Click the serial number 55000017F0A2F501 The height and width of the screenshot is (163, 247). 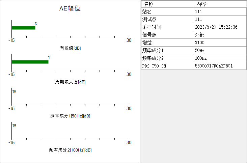(x=214, y=66)
